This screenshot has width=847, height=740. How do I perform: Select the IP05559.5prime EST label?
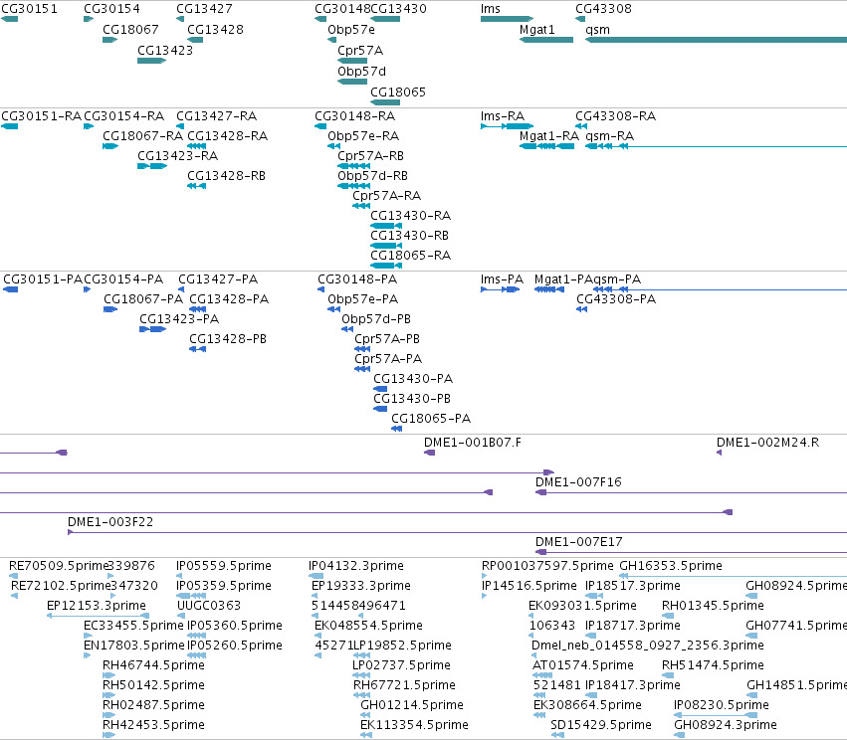pyautogui.click(x=224, y=566)
